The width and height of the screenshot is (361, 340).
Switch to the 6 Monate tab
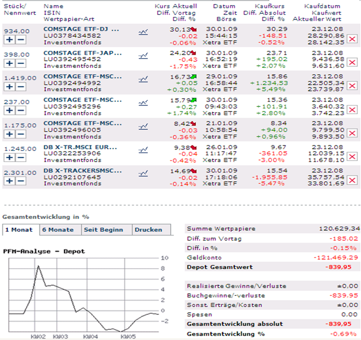tap(61, 230)
